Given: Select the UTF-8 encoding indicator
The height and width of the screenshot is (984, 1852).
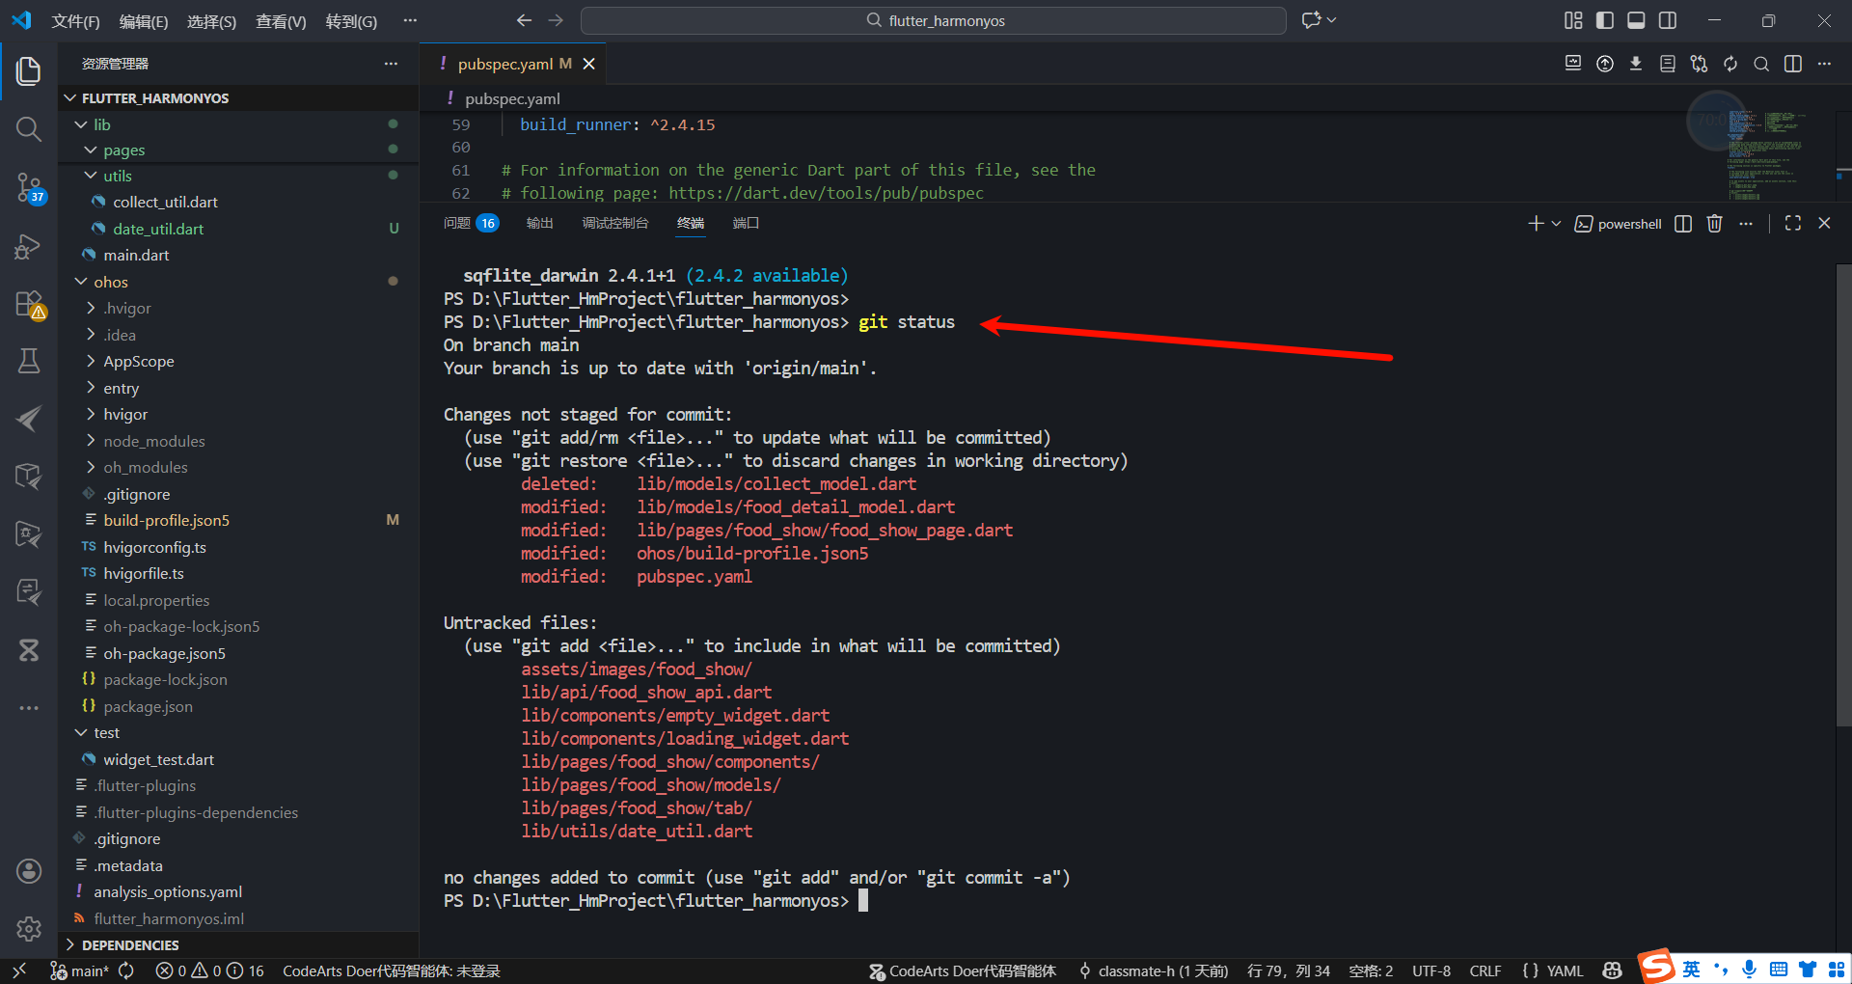Looking at the screenshot, I should [1431, 970].
